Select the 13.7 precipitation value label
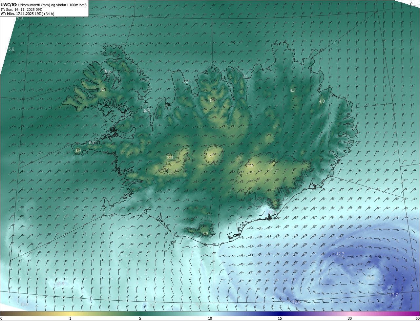 394,295
